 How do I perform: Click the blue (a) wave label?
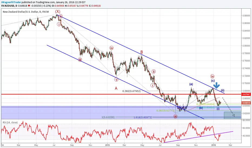coord(191,84)
